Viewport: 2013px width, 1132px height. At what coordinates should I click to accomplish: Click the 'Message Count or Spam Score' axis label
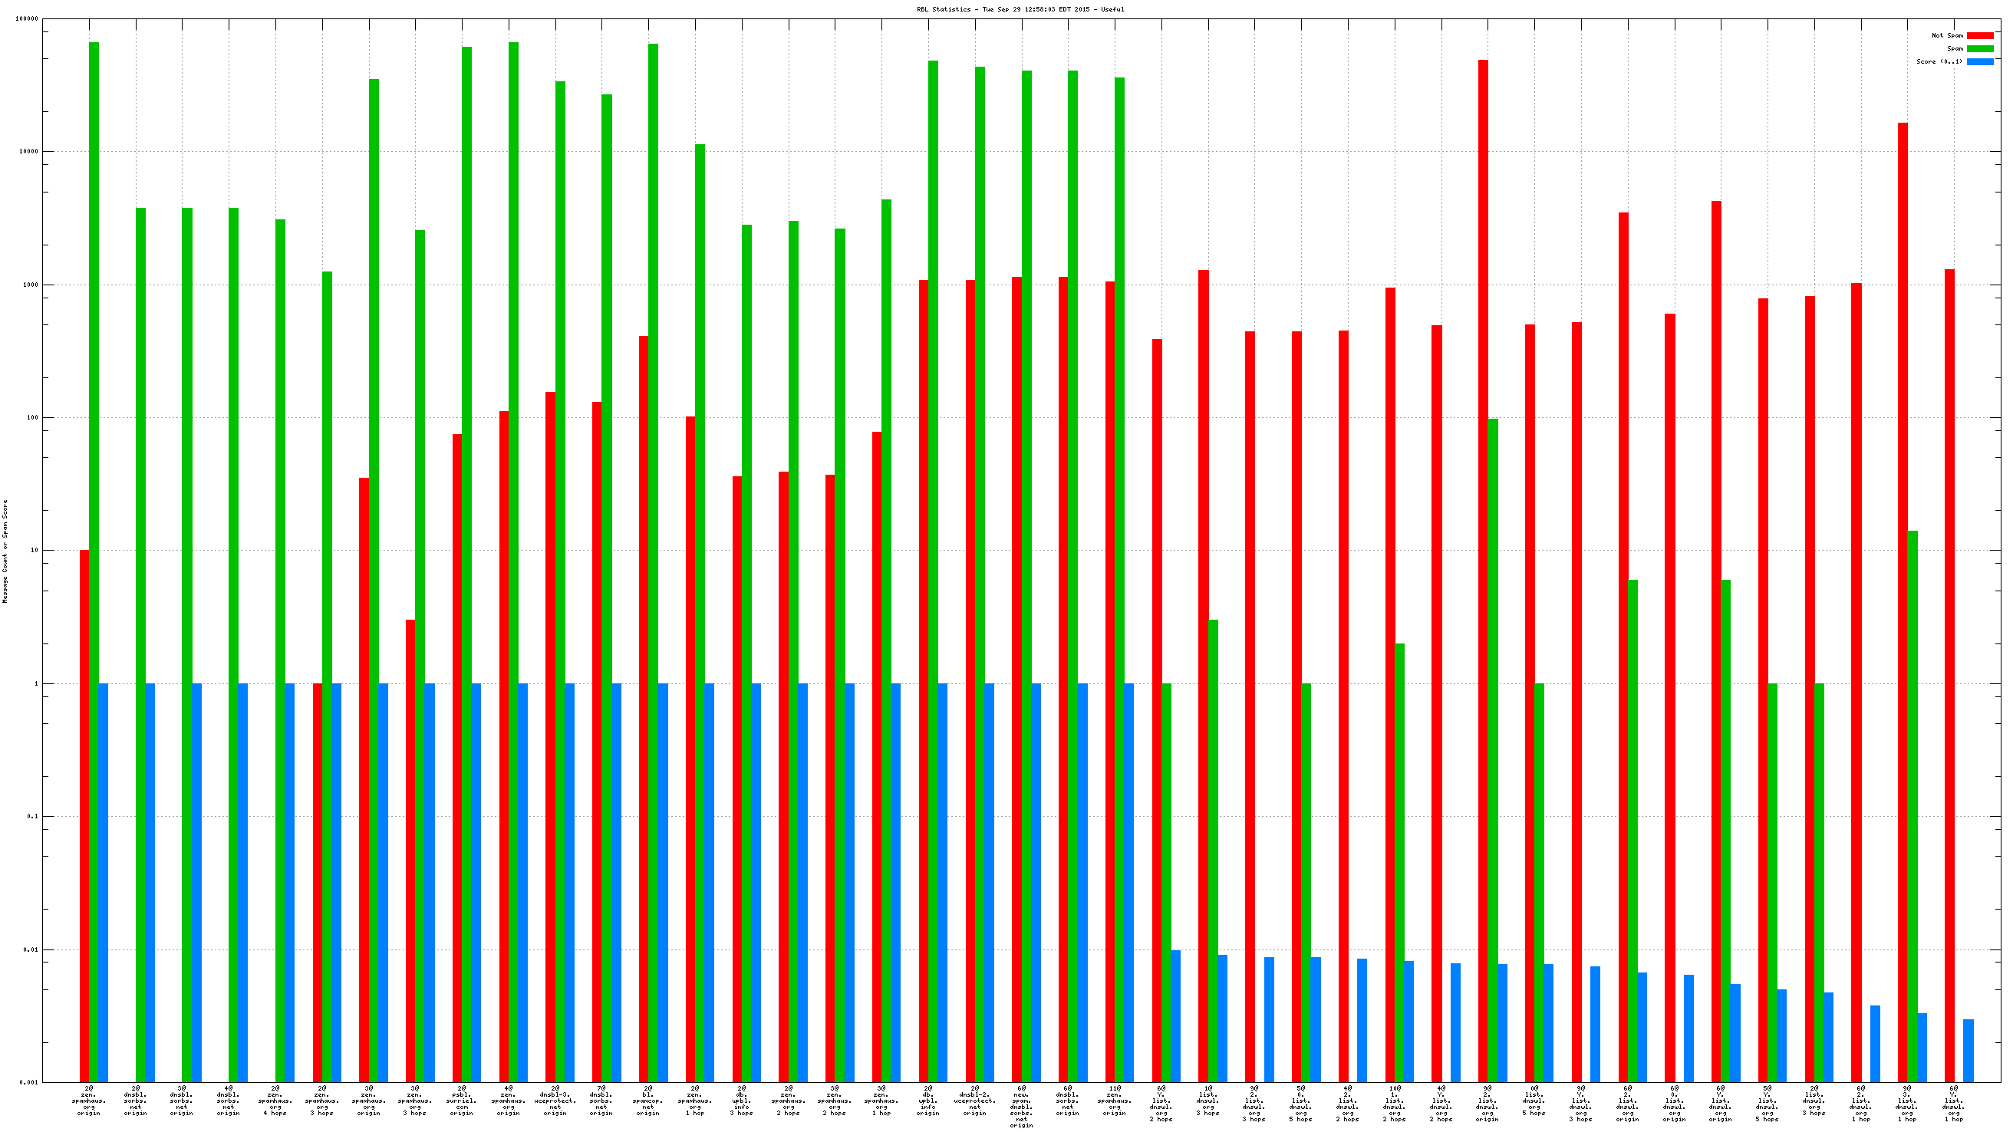tap(5, 551)
